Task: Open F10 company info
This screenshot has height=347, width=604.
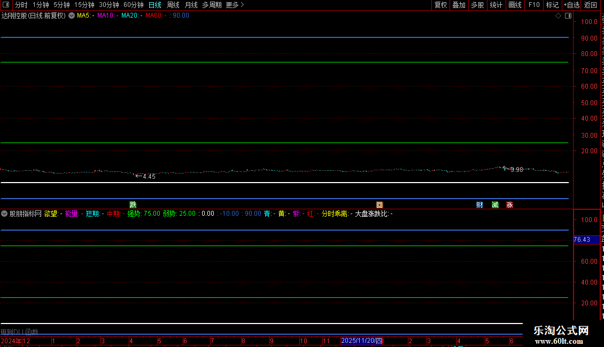Action: (x=534, y=5)
